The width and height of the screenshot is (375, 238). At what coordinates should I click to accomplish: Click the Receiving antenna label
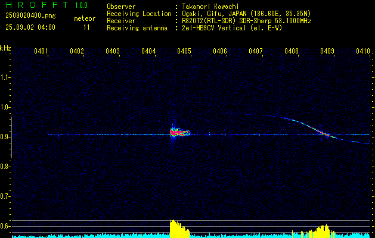coord(137,28)
